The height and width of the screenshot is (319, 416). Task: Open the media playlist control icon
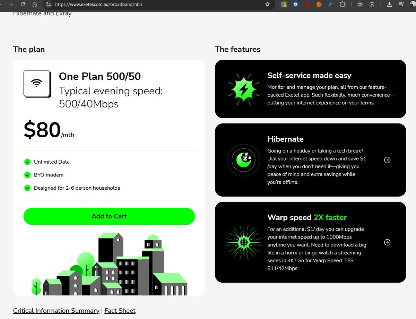coord(401,5)
